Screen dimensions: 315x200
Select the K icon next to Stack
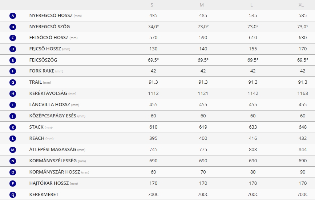coord(13,127)
